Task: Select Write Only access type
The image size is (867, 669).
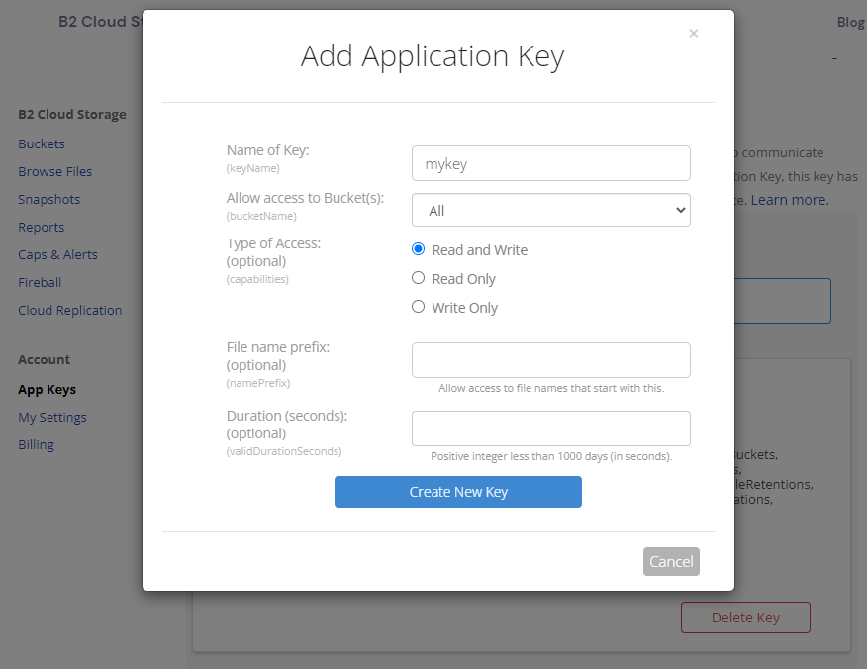Action: click(x=418, y=307)
